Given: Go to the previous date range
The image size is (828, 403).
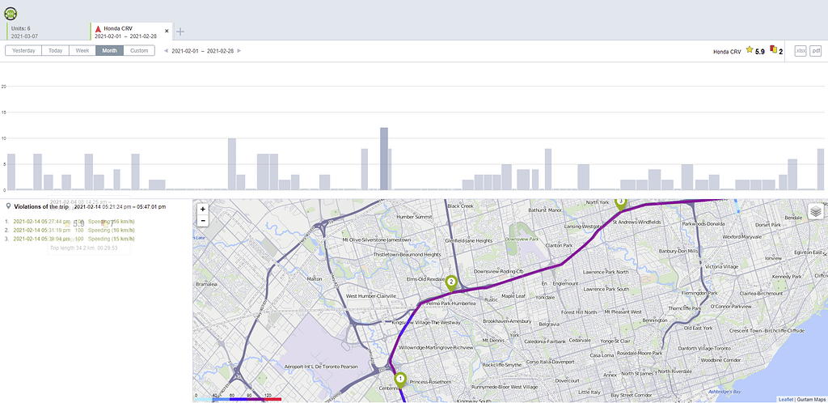Looking at the screenshot, I should point(166,51).
